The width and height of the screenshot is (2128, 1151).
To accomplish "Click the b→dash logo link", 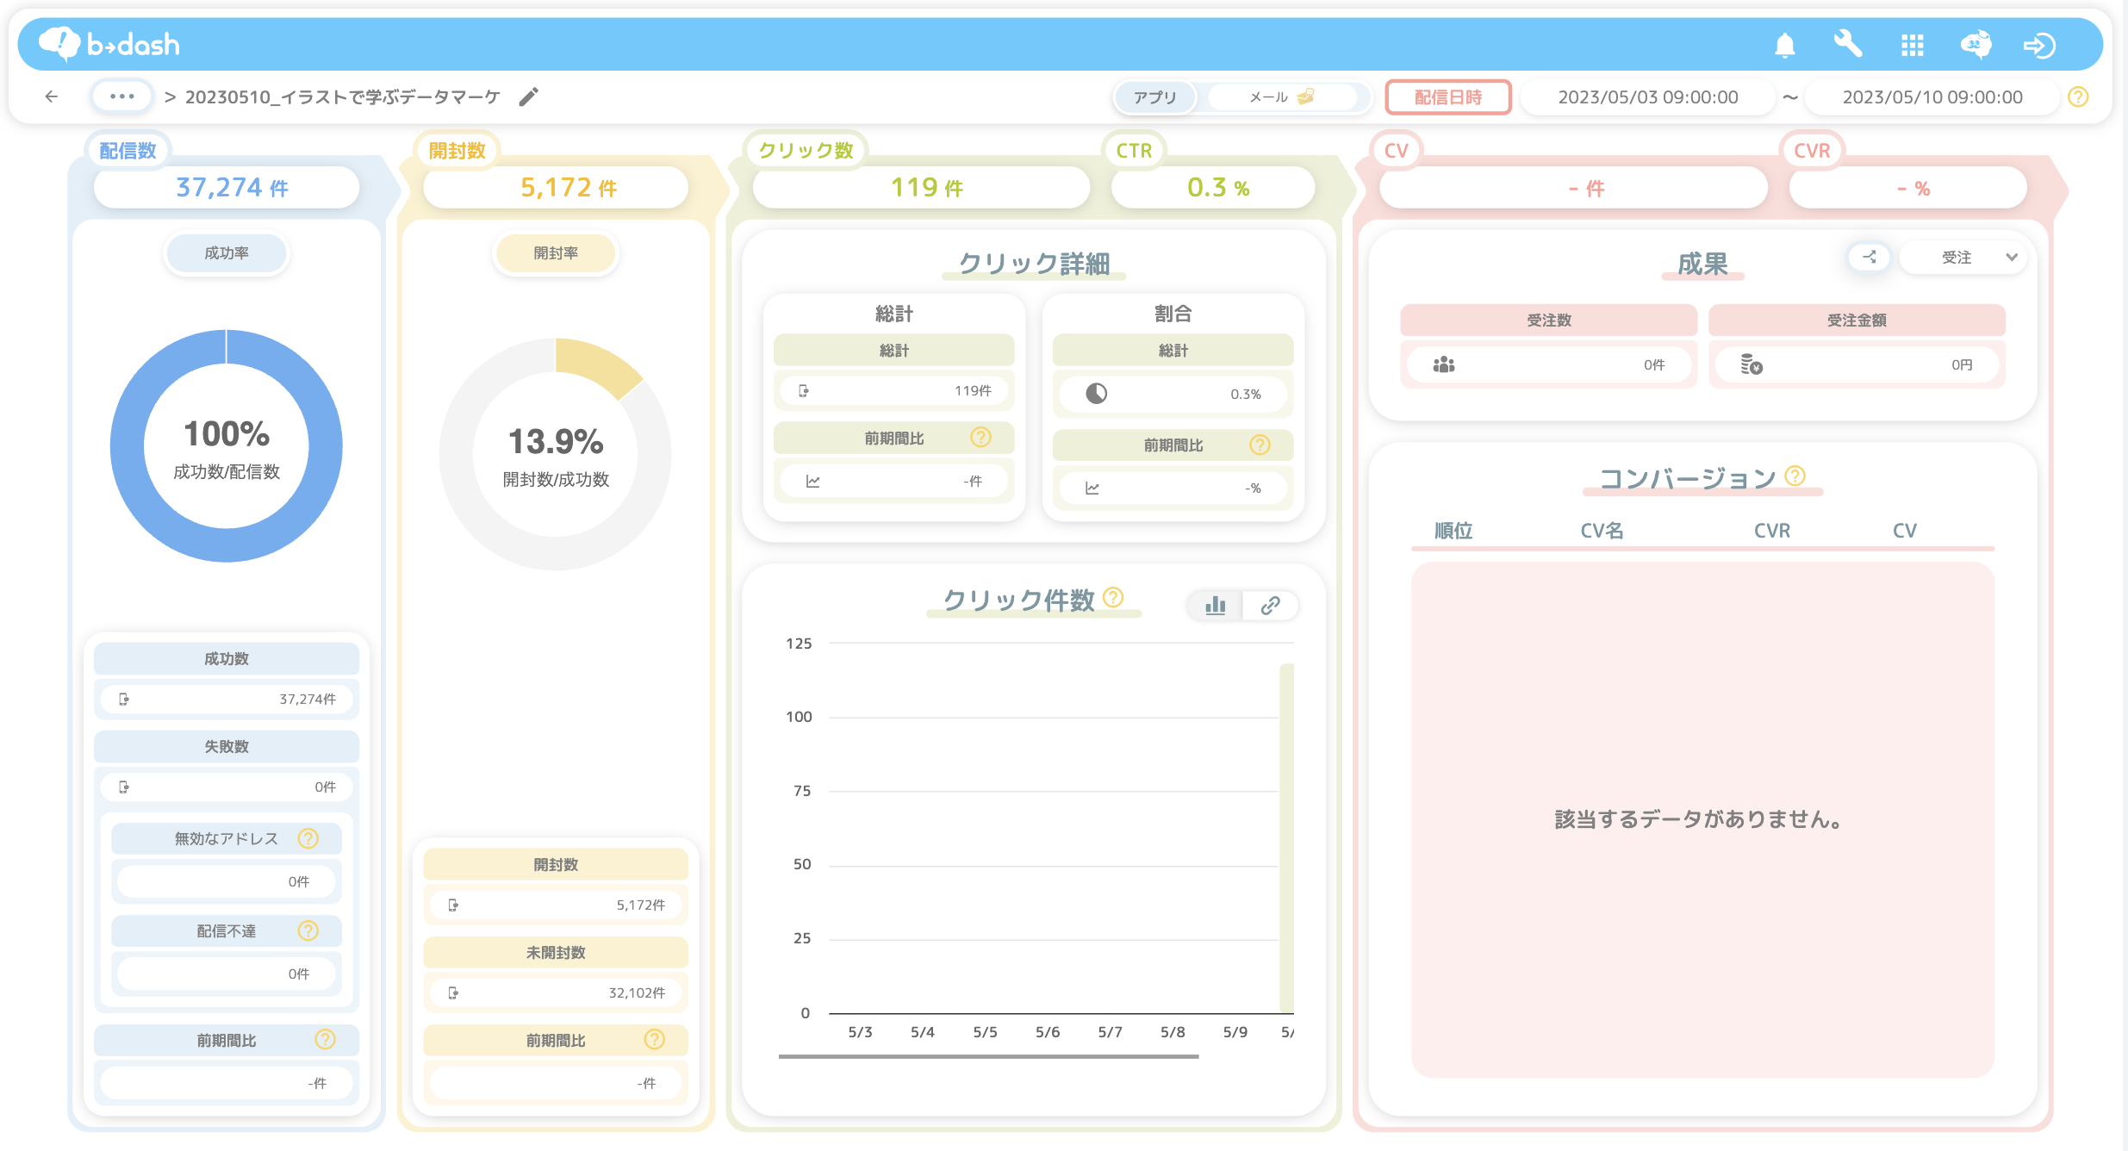I will 110,44.
